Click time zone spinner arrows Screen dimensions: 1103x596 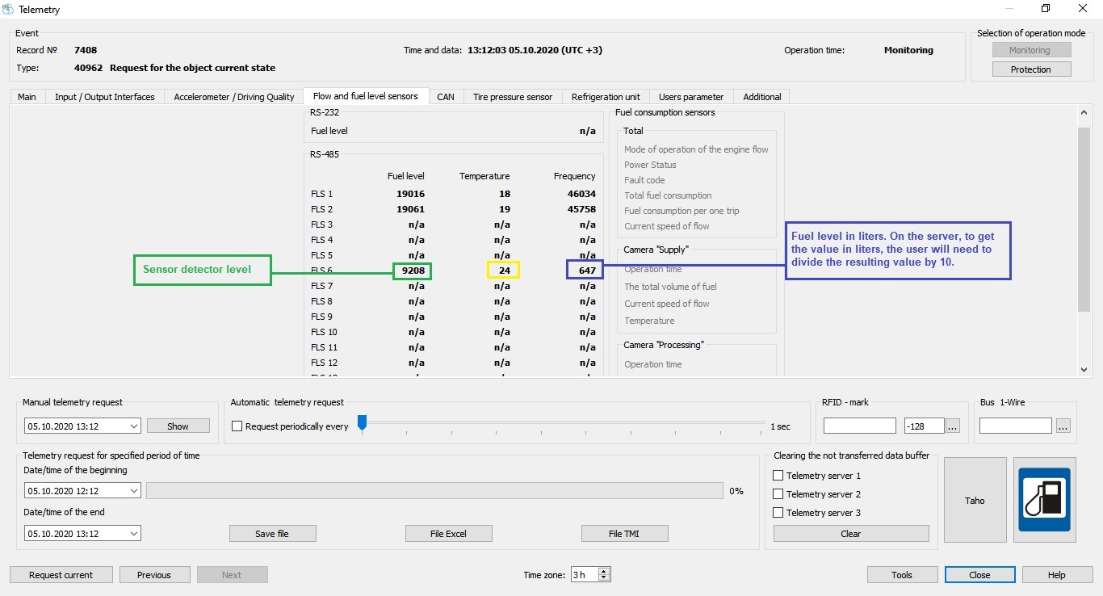point(604,575)
